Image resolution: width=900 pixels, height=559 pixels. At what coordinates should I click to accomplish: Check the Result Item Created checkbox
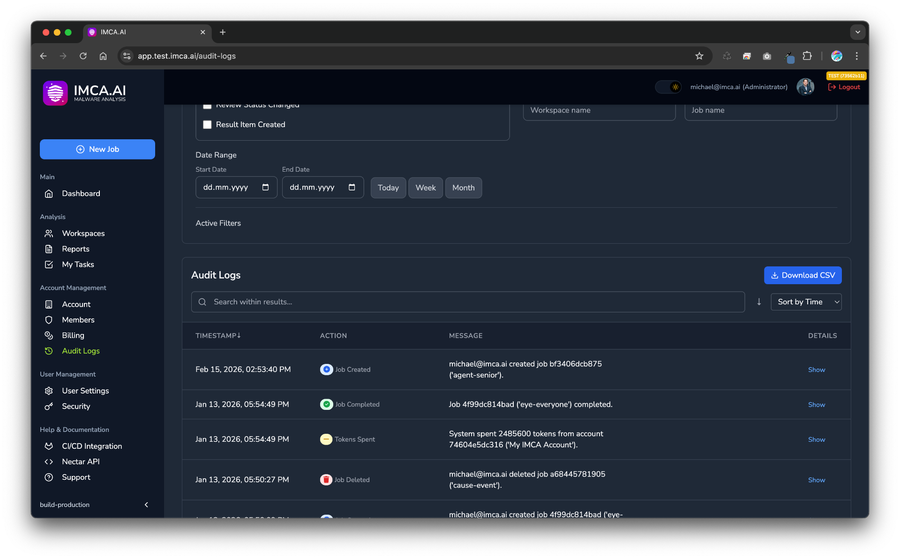coord(207,125)
